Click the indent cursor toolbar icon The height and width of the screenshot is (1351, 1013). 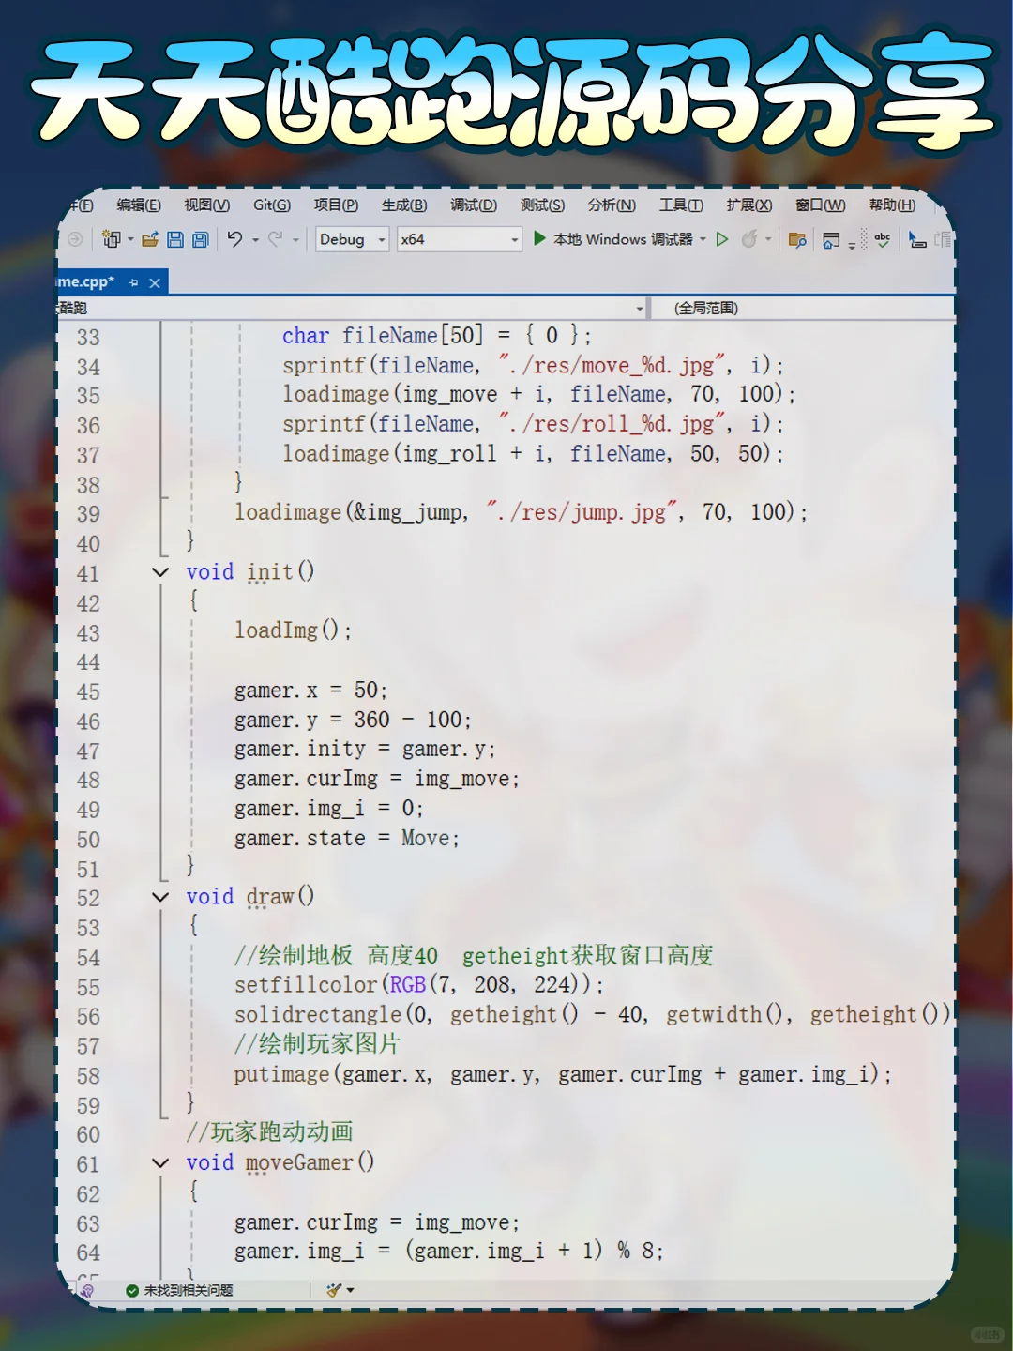tap(917, 239)
